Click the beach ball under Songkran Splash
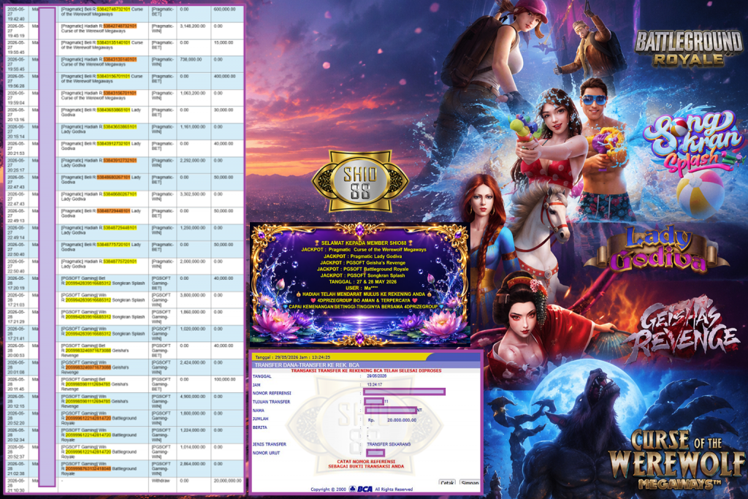748x499 pixels. 701,194
